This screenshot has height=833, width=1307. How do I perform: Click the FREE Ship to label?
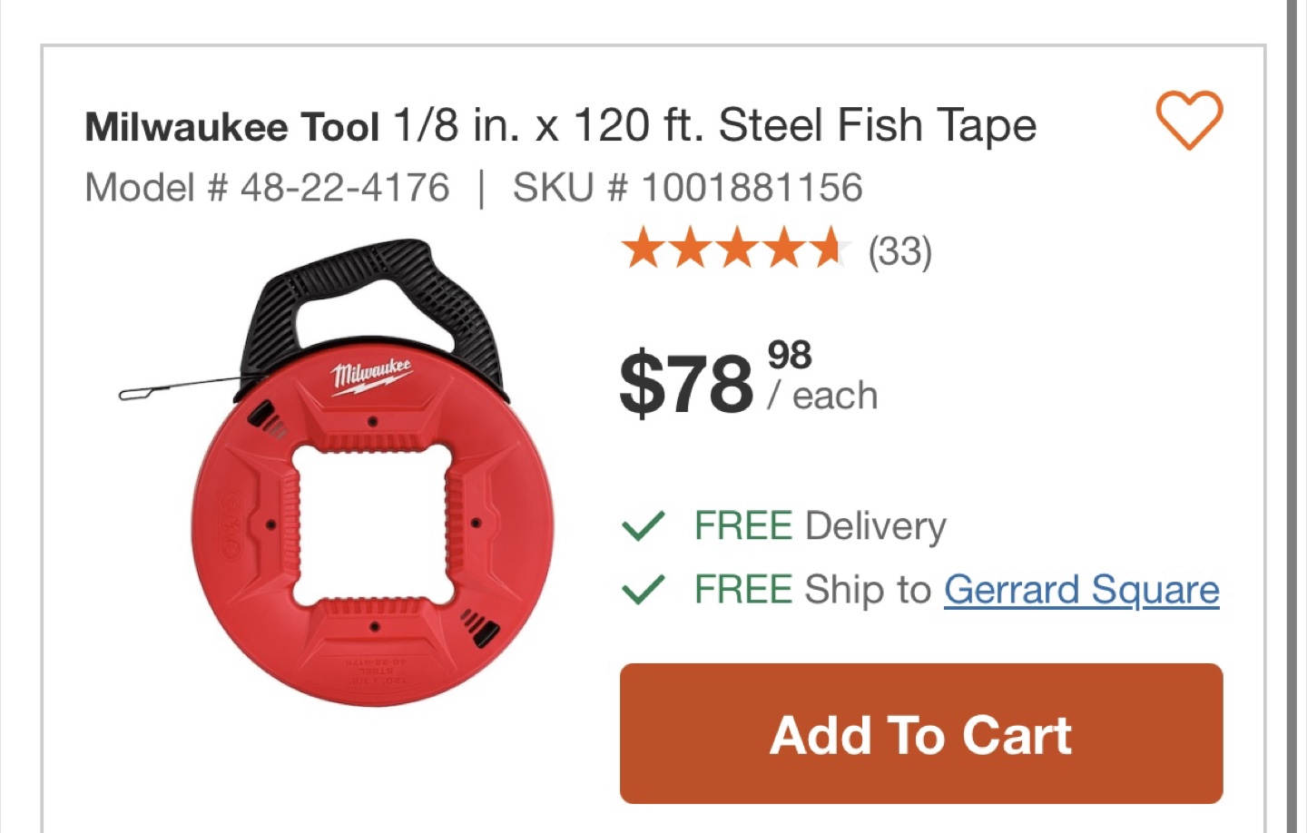click(812, 590)
